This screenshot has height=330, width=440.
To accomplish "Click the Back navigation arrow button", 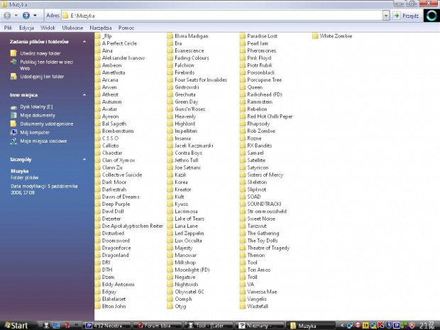I will (7, 16).
